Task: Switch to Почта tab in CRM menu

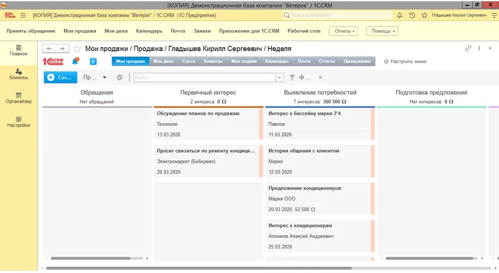Action: coord(304,61)
